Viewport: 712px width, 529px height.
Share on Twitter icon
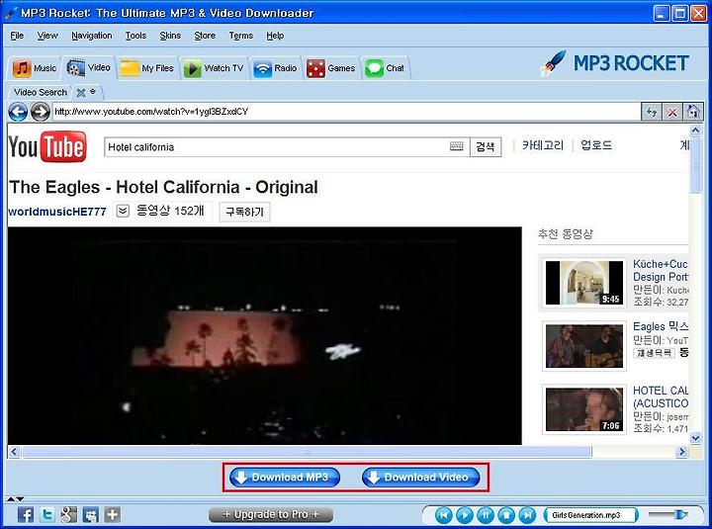click(x=47, y=514)
